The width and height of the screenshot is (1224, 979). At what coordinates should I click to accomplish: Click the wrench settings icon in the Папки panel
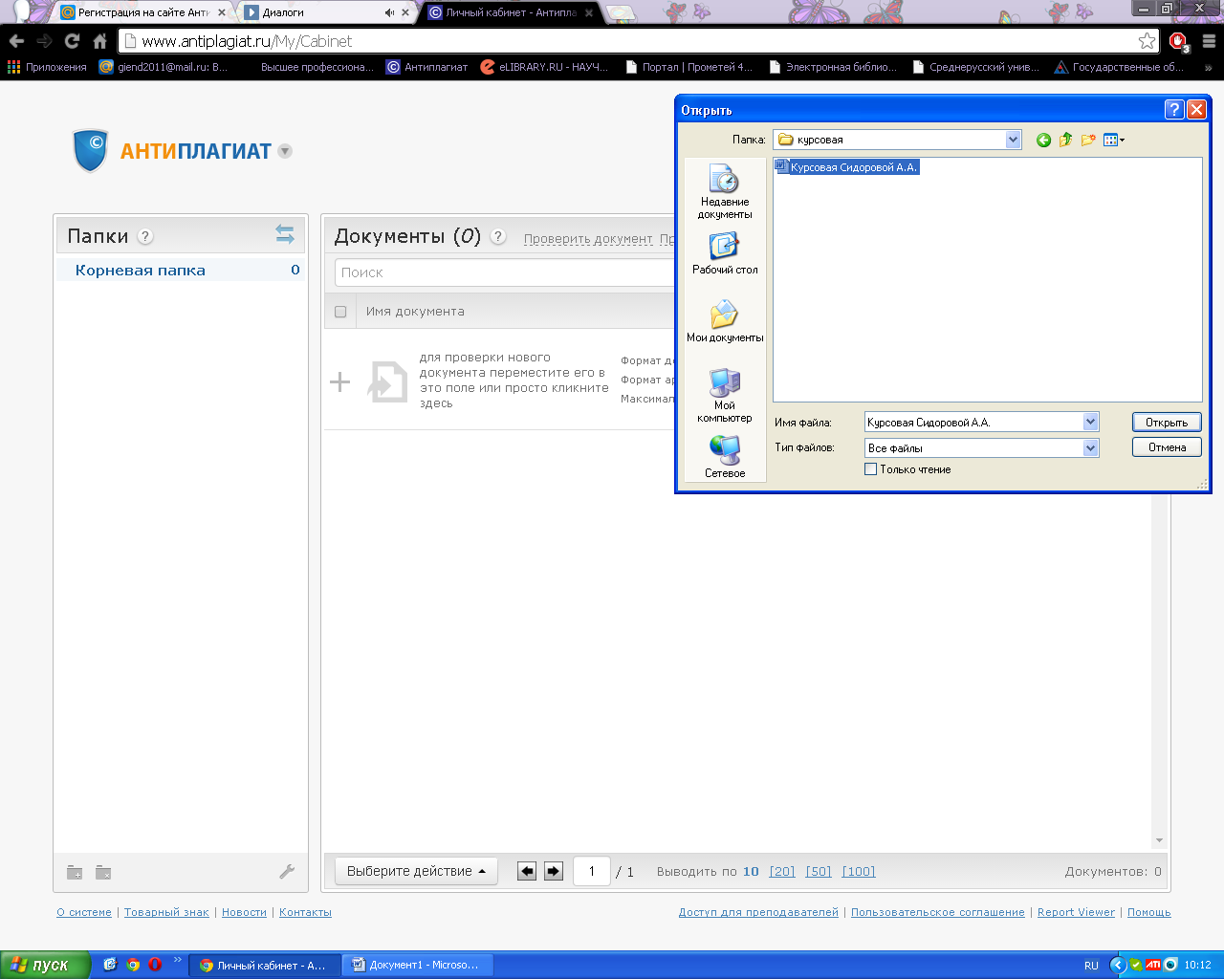click(287, 871)
